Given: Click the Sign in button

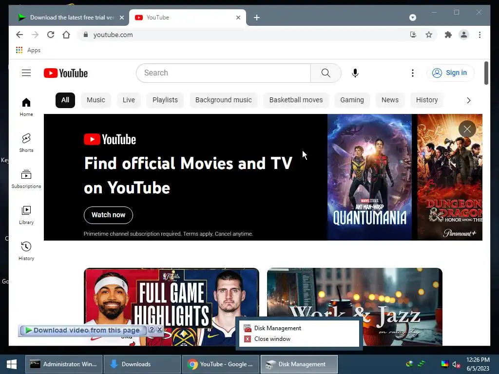Looking at the screenshot, I should pyautogui.click(x=450, y=73).
